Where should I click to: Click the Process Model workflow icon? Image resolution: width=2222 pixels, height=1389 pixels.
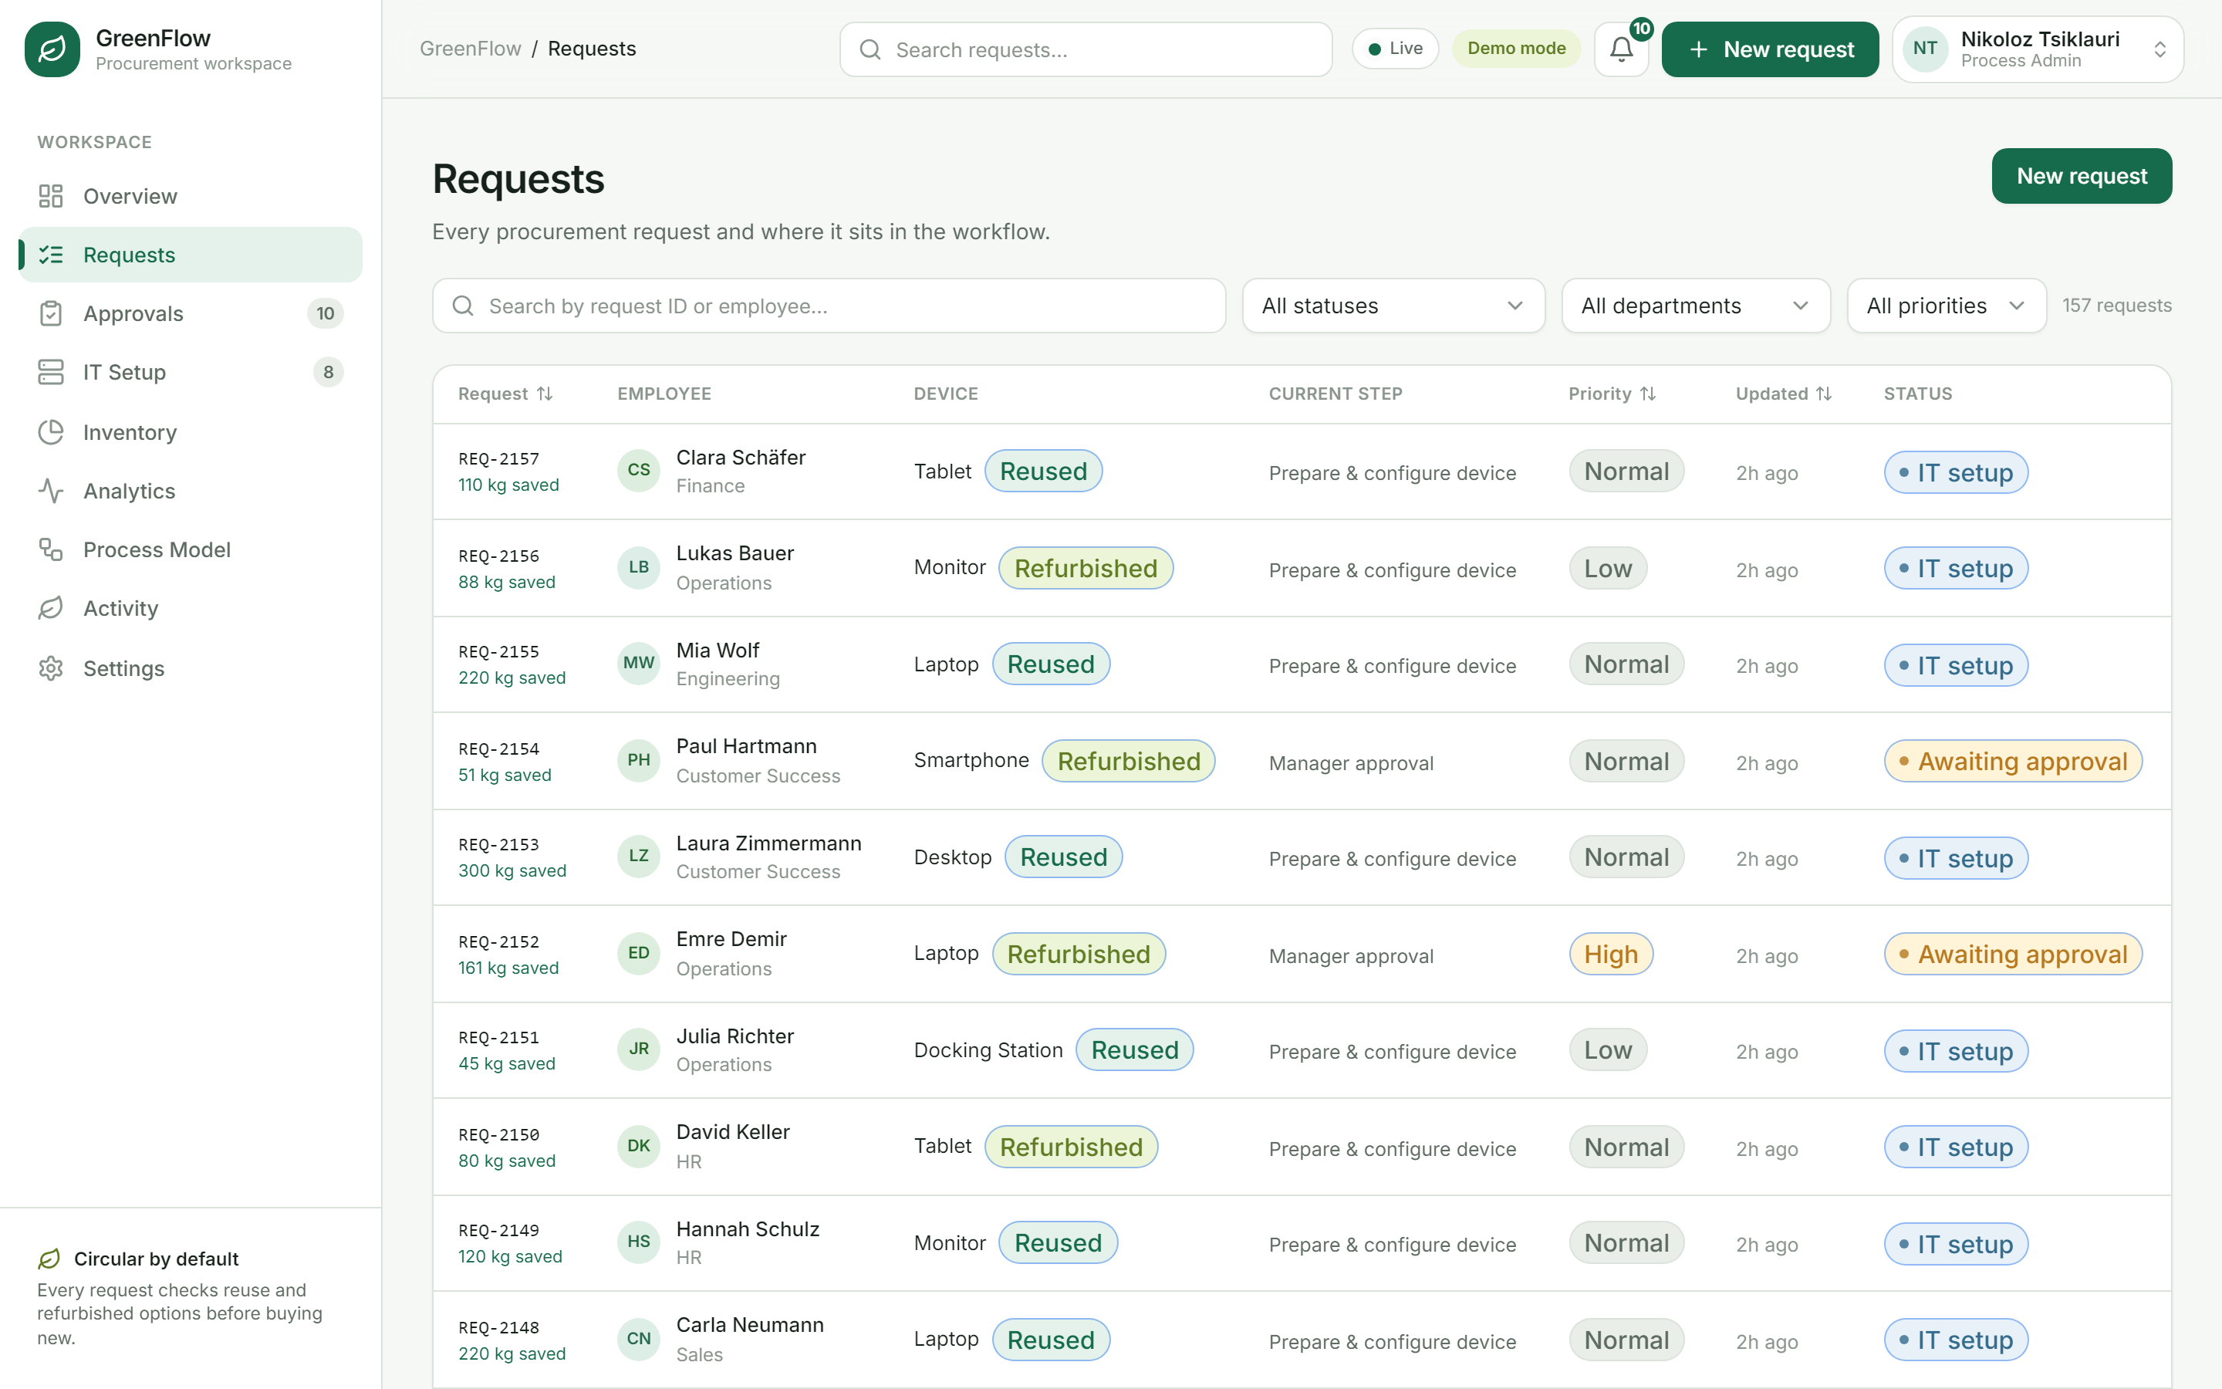pos(50,549)
